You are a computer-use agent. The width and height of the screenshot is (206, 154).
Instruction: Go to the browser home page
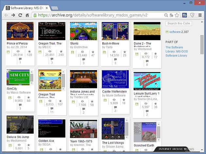click(27, 15)
